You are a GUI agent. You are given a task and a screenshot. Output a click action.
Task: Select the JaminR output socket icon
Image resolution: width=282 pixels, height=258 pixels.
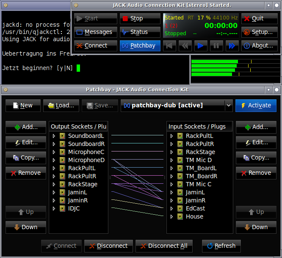62,200
